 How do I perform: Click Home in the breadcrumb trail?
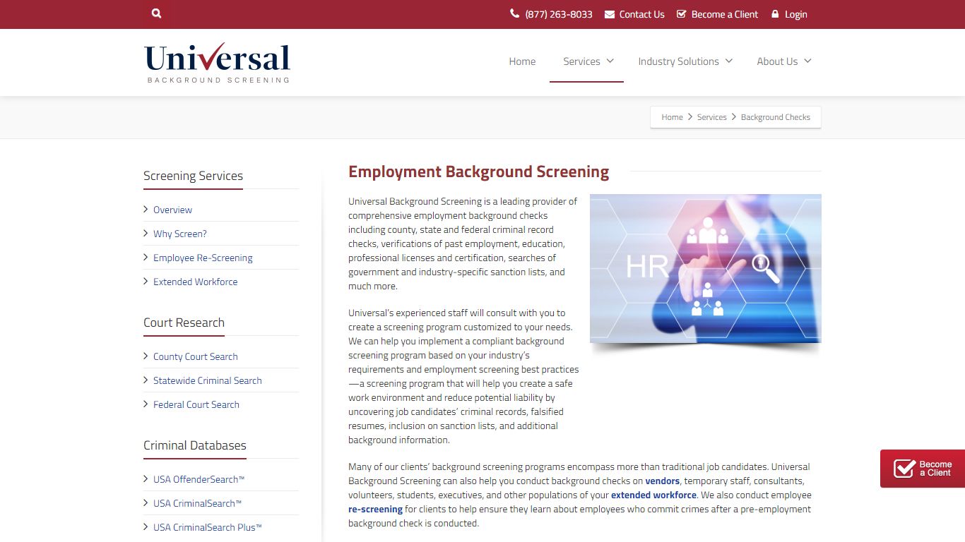(x=672, y=117)
